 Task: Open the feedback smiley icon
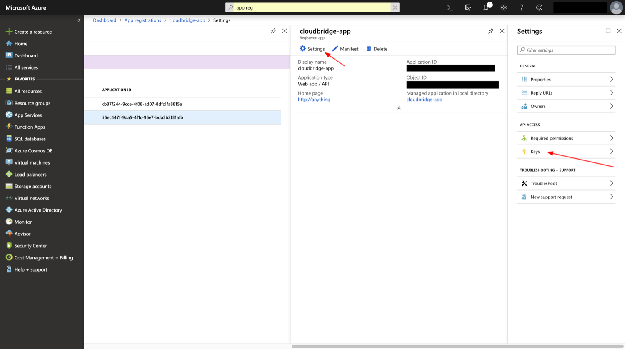[x=539, y=7]
